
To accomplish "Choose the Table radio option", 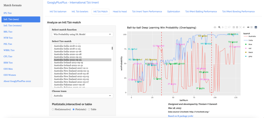I will click(x=89, y=109).
